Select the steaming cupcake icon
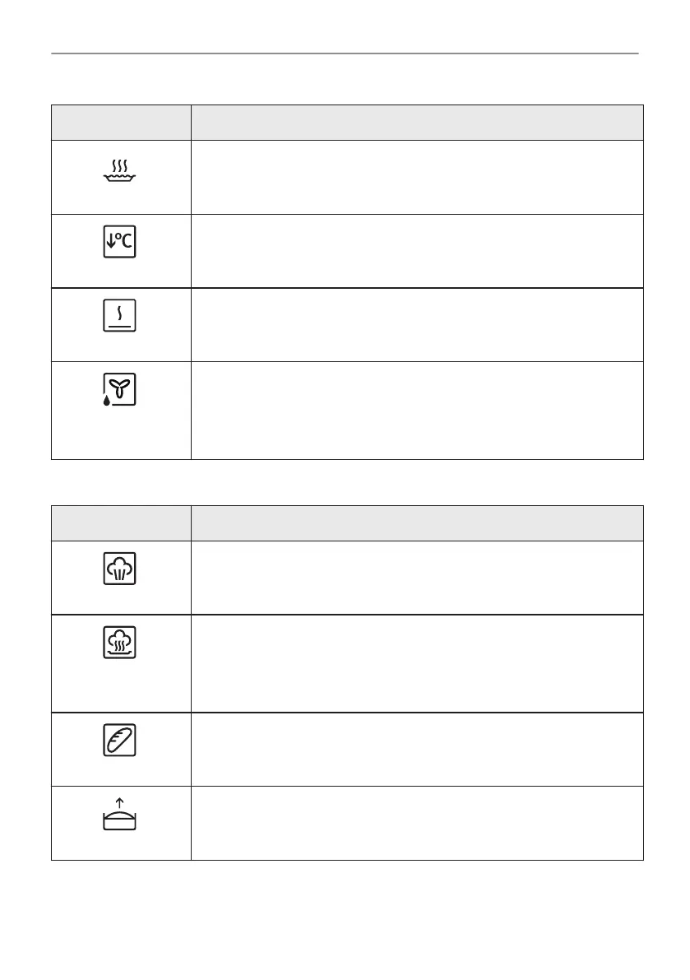Image resolution: width=690 pixels, height=980 pixels. (119, 643)
